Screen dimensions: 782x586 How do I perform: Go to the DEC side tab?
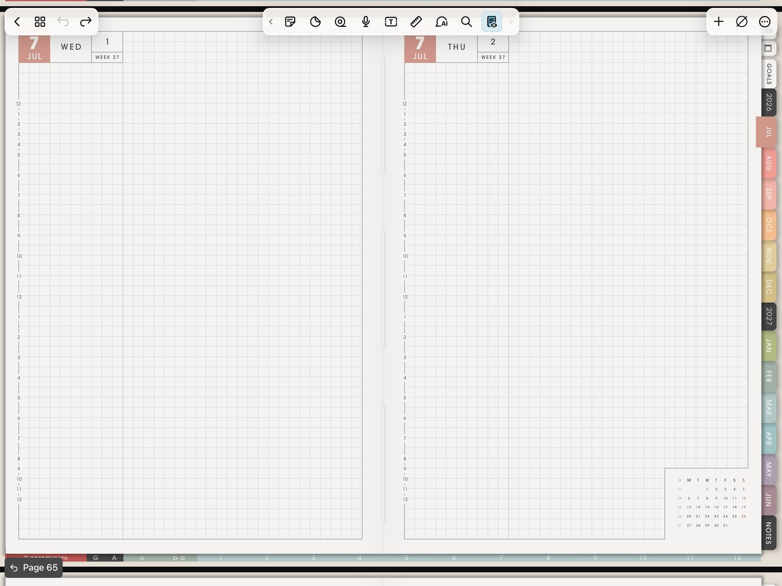[x=769, y=287]
